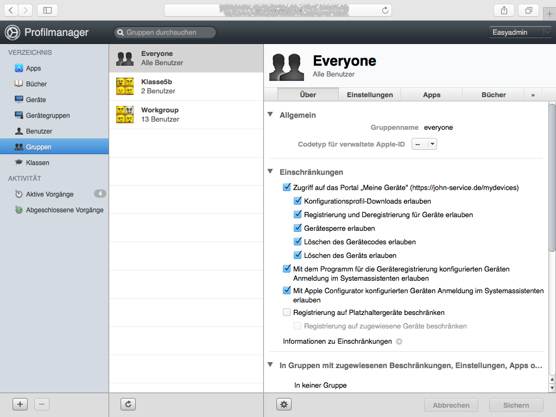Image resolution: width=556 pixels, height=417 pixels.
Task: Enable Registrierung auf Platzhaltergeräte beschränken
Action: point(287,312)
